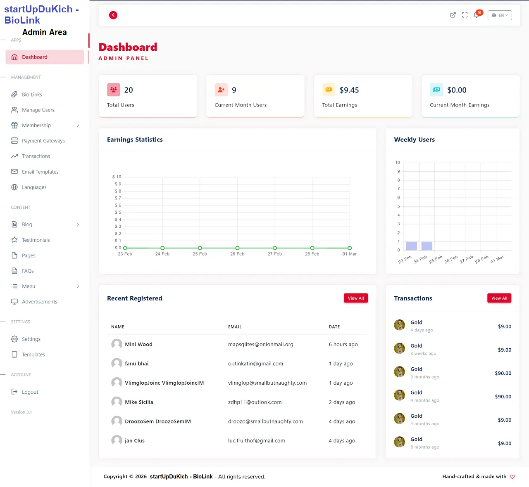This screenshot has height=487, width=529.
Task: Enter fullscreen mode via the topbar icon
Action: coord(465,14)
